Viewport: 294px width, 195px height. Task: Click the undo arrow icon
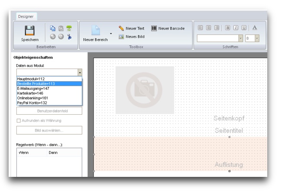coord(53,36)
